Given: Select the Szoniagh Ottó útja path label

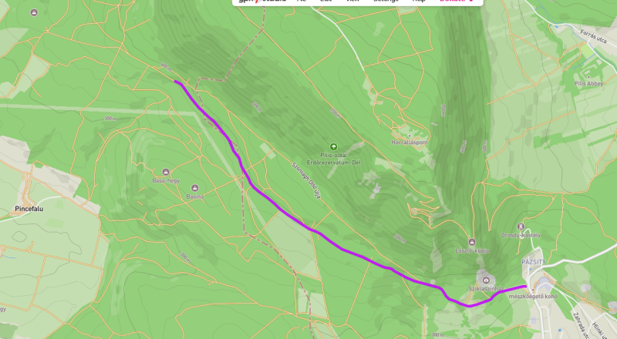Looking at the screenshot, I should tap(306, 180).
